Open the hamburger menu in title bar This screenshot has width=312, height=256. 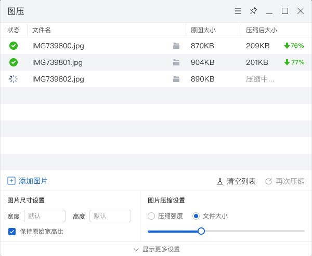click(x=238, y=11)
